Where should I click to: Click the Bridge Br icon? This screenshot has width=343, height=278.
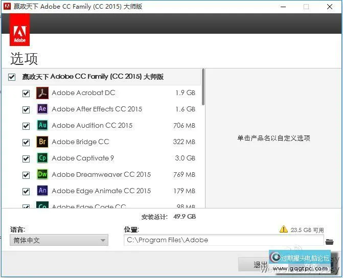(x=42, y=142)
